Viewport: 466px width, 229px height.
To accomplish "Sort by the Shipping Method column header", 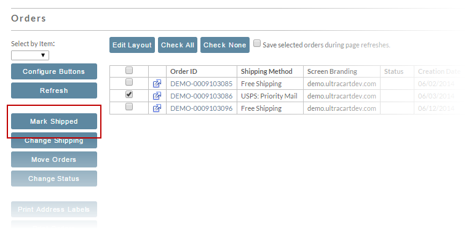I will (267, 71).
